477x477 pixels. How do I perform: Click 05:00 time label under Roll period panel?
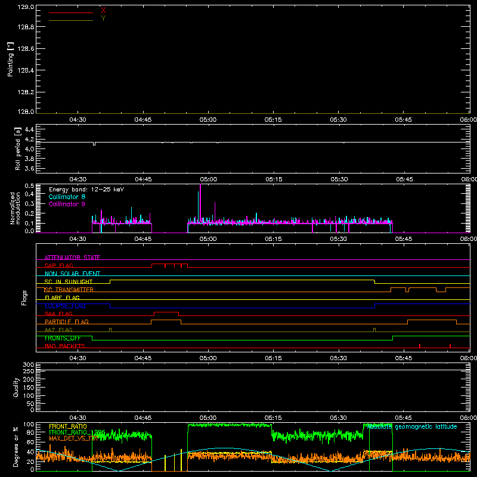click(208, 179)
